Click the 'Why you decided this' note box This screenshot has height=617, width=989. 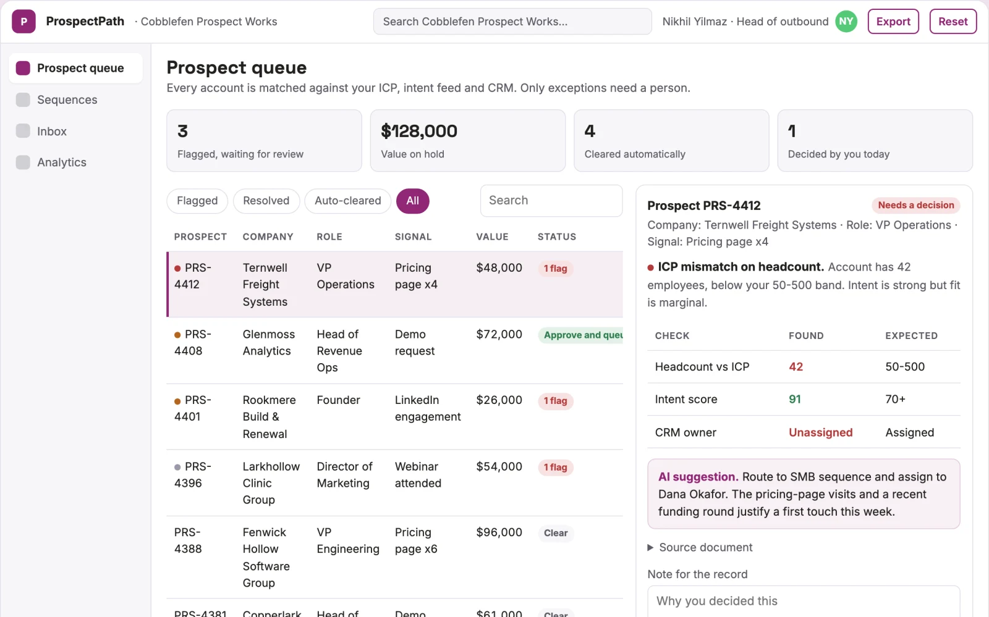(804, 601)
